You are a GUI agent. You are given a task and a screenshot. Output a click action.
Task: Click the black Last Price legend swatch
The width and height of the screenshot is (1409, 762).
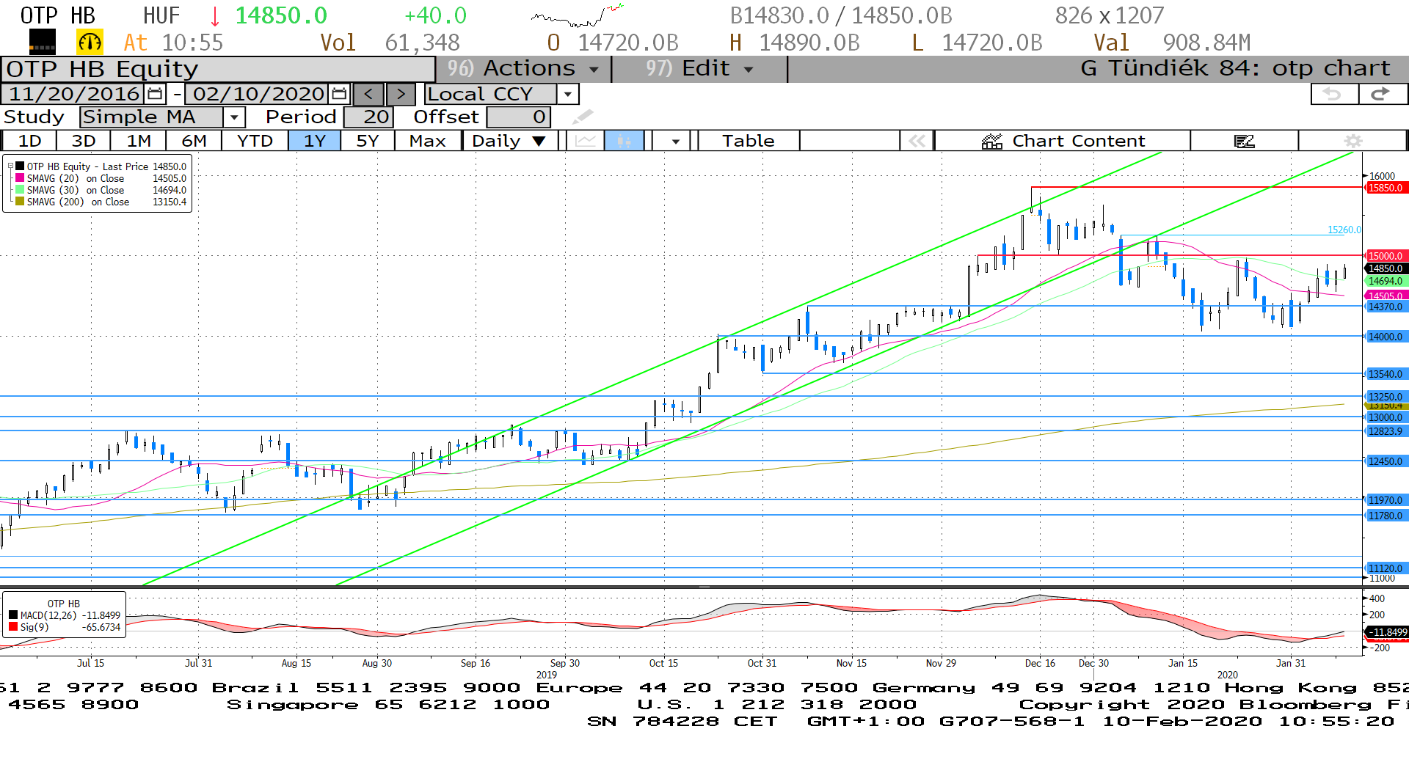pos(20,166)
